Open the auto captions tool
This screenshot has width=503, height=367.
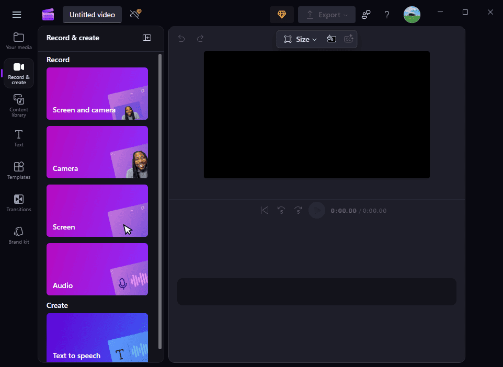tap(349, 39)
